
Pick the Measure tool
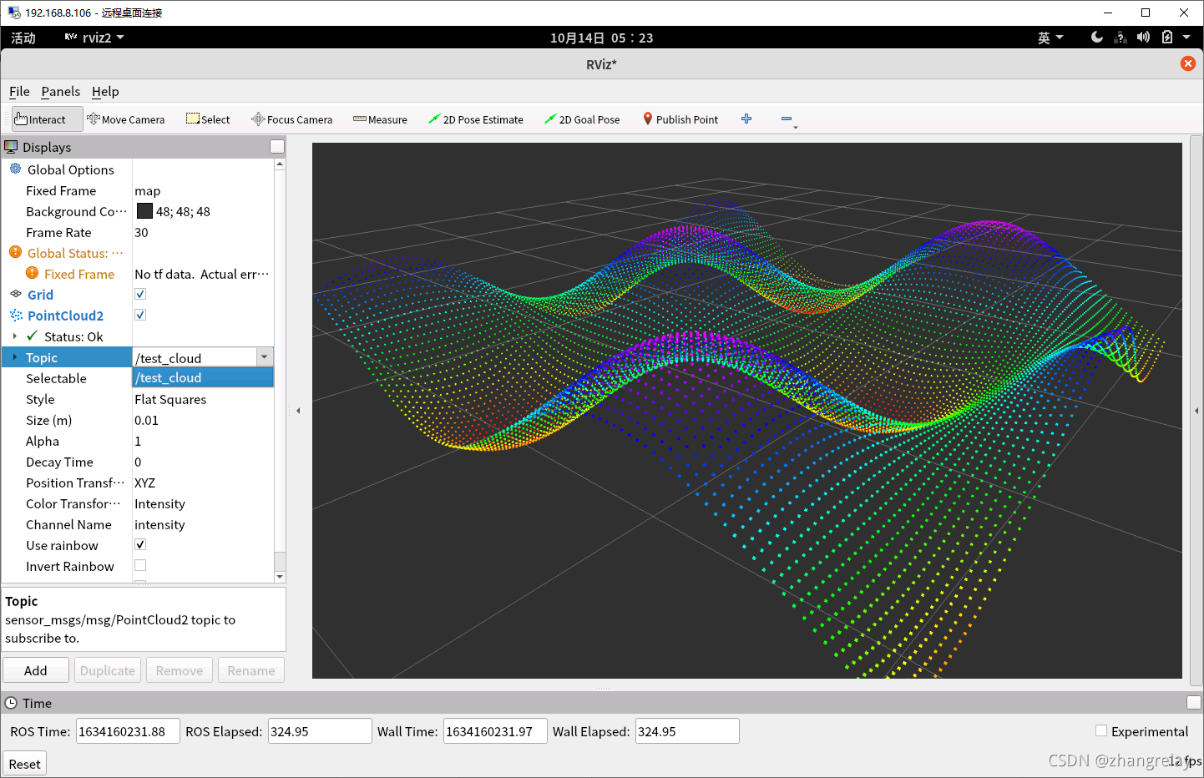tap(380, 119)
